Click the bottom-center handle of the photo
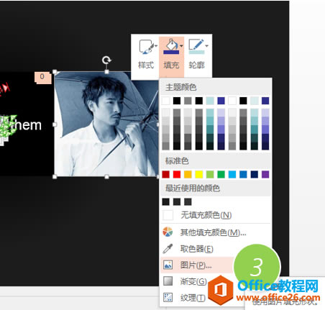Image resolution: width=325 pixels, height=310 pixels. point(106,177)
